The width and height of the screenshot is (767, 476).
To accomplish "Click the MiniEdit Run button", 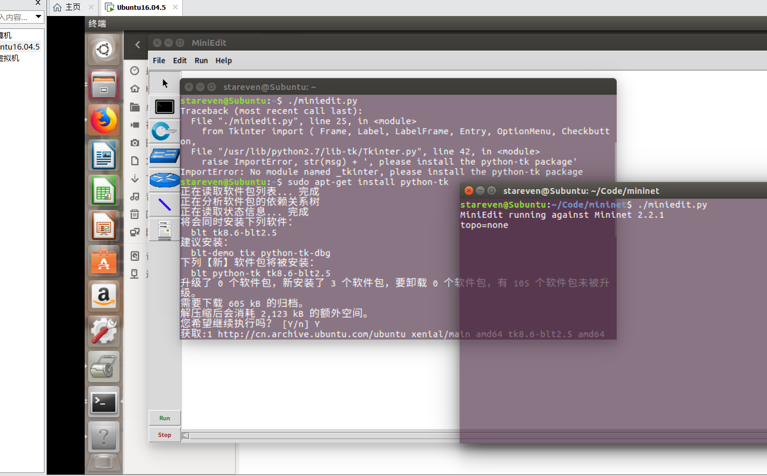I will click(x=165, y=418).
